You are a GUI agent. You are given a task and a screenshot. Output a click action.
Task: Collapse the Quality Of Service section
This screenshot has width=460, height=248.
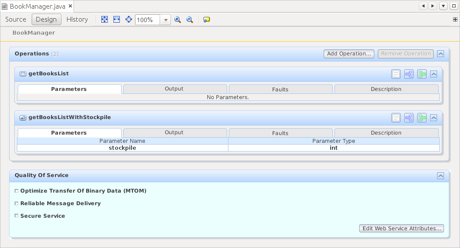click(441, 176)
